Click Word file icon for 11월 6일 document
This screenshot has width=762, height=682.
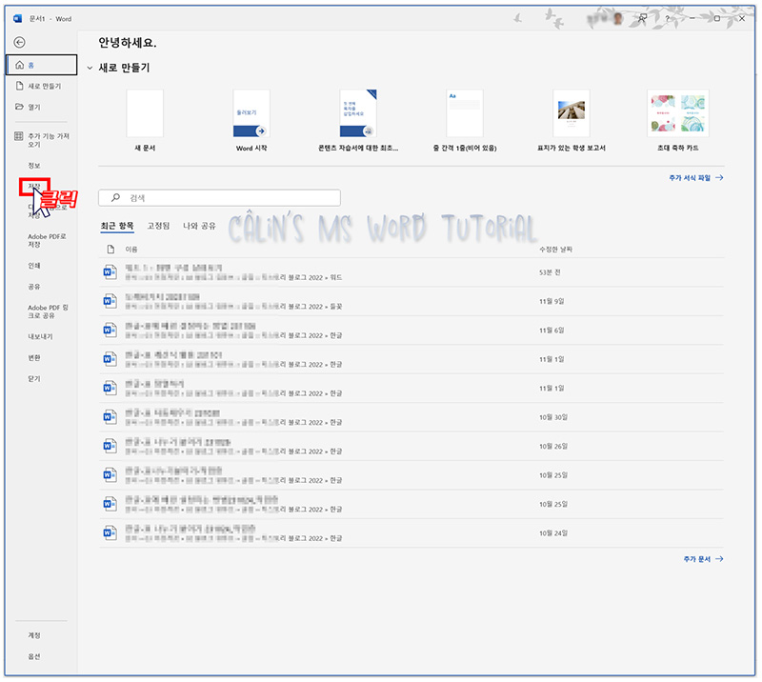(110, 331)
